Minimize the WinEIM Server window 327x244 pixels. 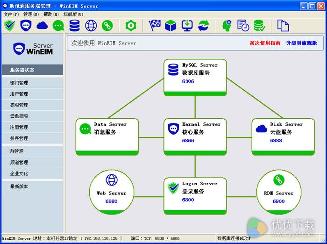click(x=304, y=6)
